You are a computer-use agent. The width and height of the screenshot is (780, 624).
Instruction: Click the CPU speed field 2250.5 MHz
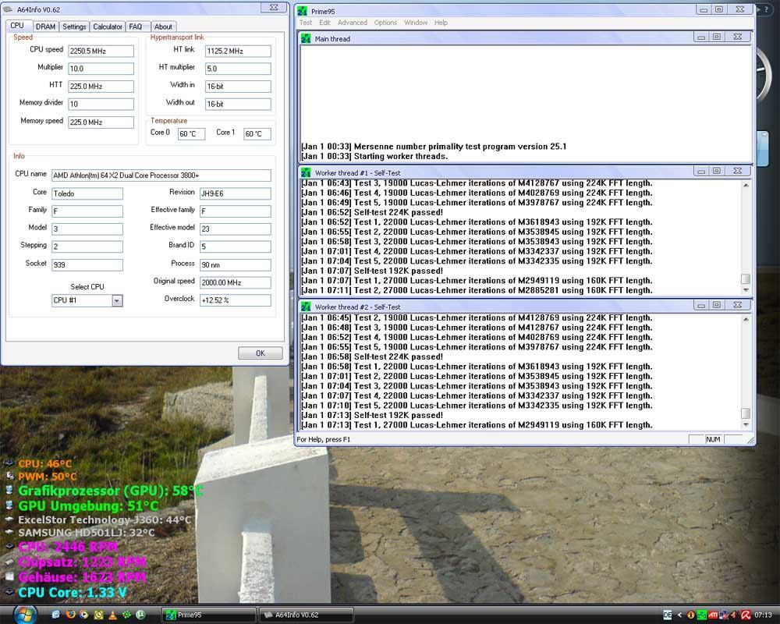point(101,51)
